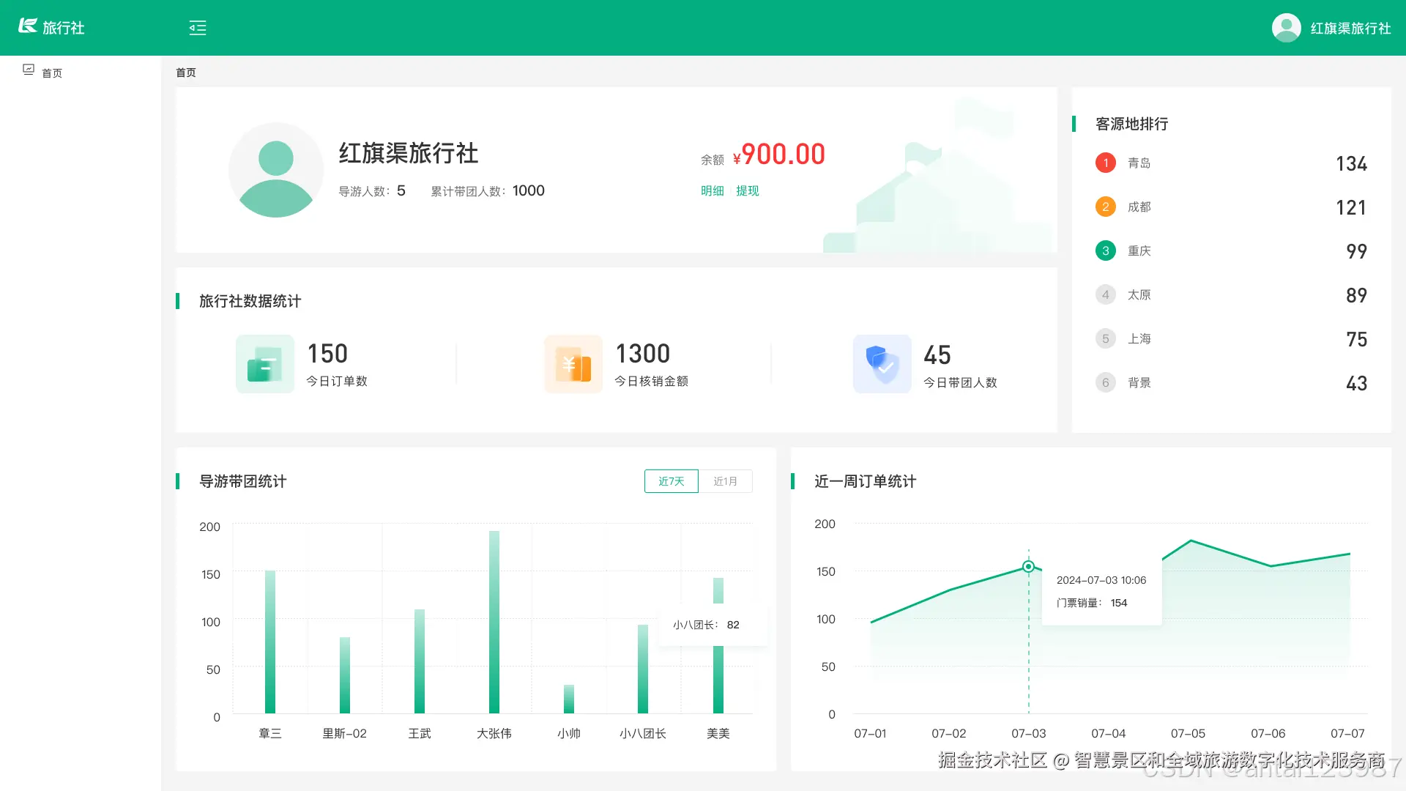Click the green 今日订单数 folder icon
The width and height of the screenshot is (1406, 791).
[x=264, y=364]
